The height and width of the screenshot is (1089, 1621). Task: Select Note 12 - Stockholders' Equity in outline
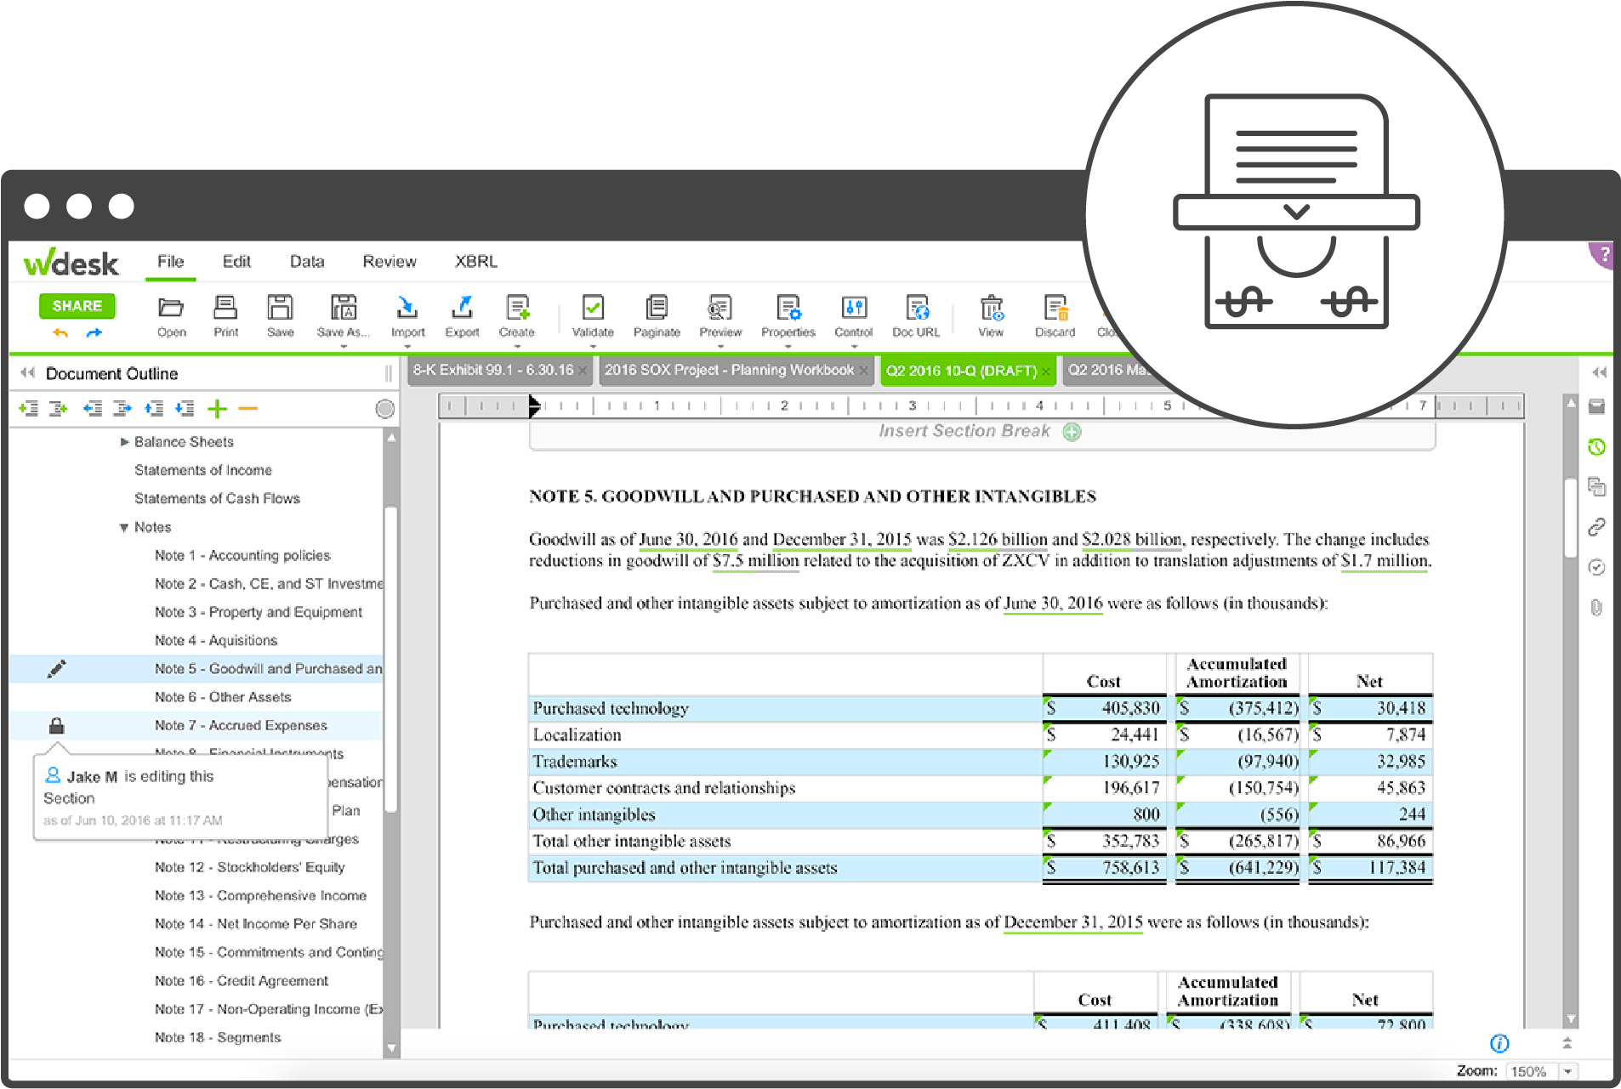click(x=249, y=867)
